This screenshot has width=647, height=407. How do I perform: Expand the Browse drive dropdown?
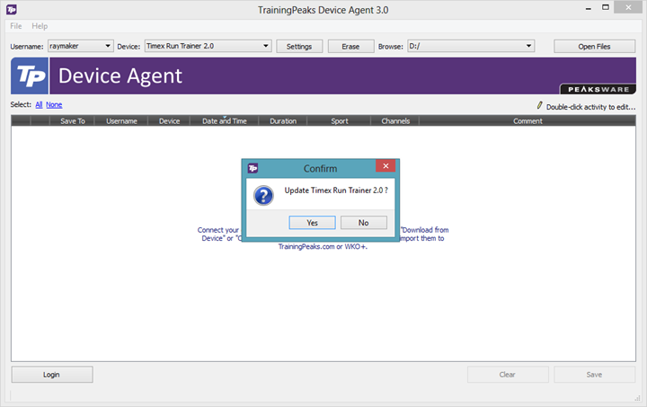pyautogui.click(x=528, y=46)
